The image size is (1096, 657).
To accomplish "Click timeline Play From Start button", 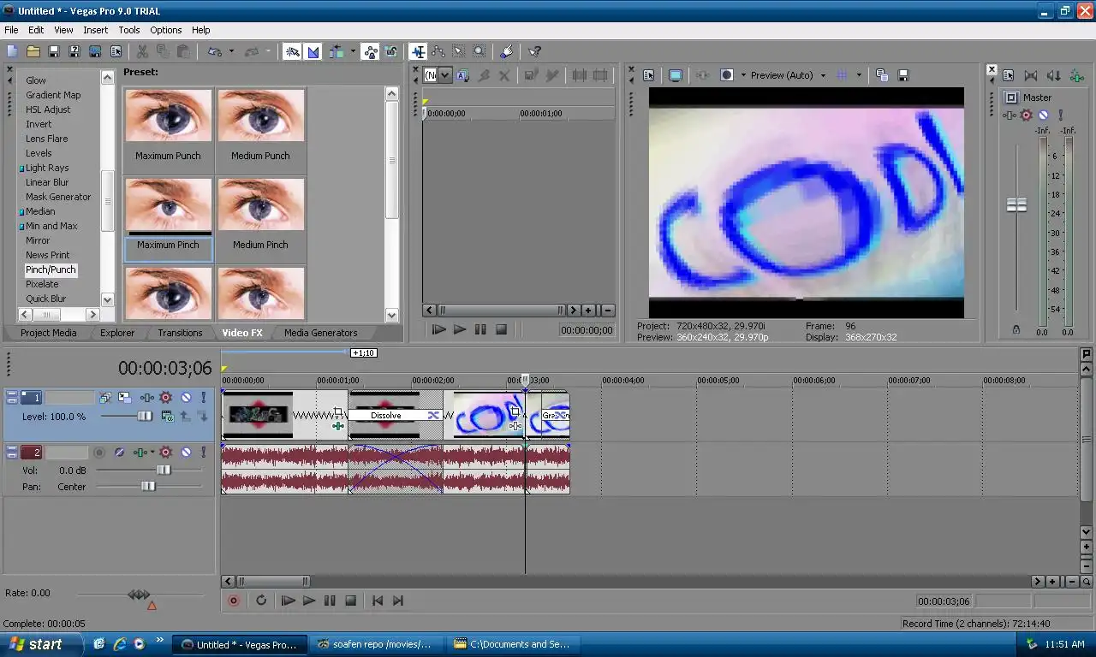I will pyautogui.click(x=289, y=601).
